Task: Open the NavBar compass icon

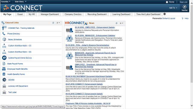Action: click(184, 7)
